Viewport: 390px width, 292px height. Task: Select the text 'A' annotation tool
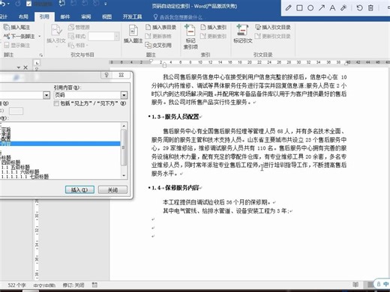click(x=332, y=7)
